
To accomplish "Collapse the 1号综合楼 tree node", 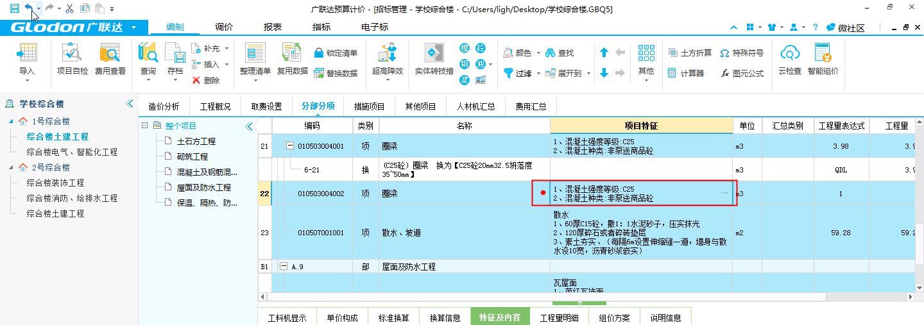I will tap(11, 121).
